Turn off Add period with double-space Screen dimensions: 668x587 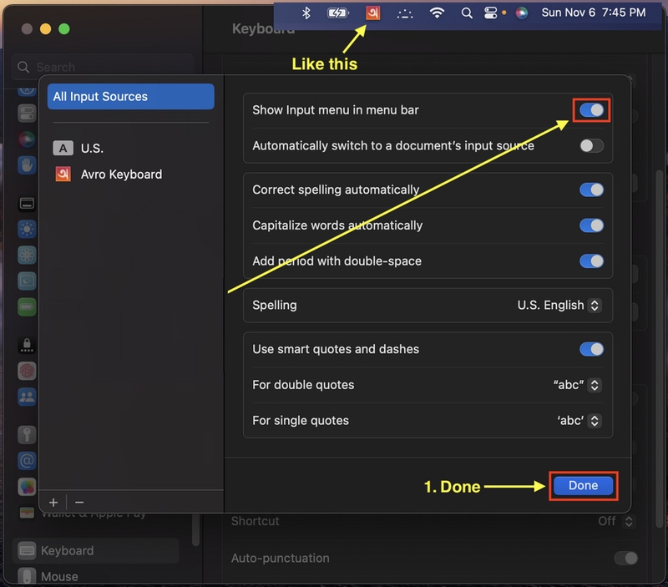coord(591,261)
